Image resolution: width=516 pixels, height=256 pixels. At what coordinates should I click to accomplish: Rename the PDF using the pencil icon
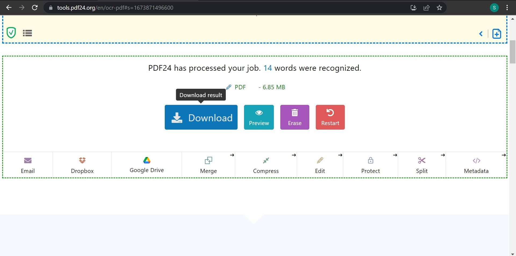(x=229, y=87)
